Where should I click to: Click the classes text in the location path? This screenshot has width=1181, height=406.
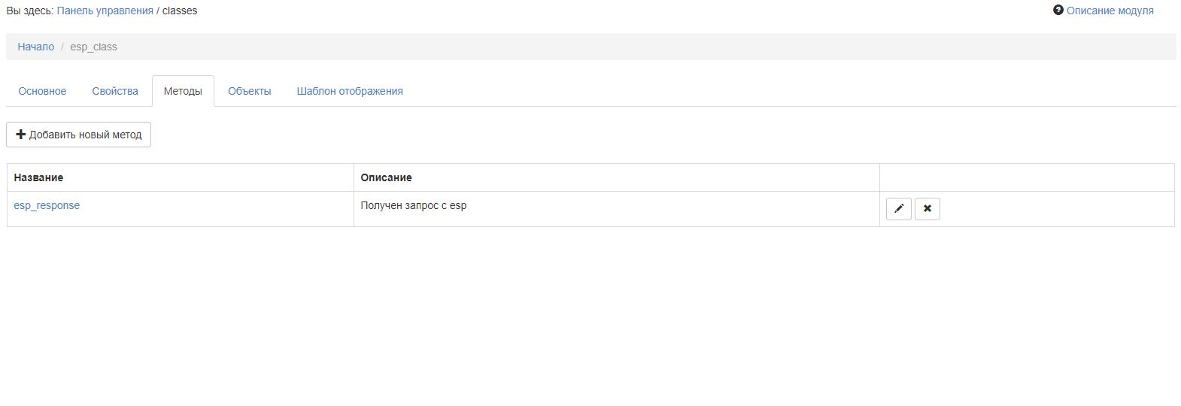pos(180,11)
